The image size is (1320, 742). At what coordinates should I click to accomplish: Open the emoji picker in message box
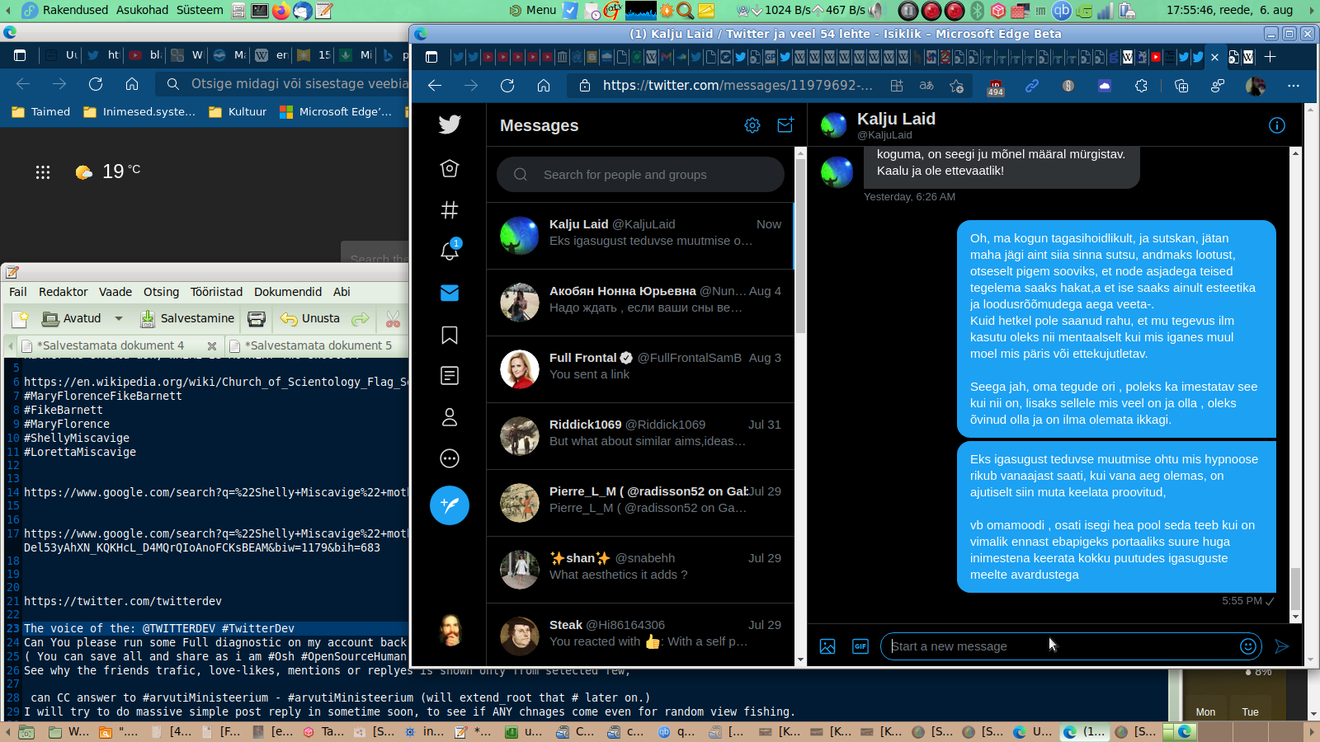(1248, 646)
